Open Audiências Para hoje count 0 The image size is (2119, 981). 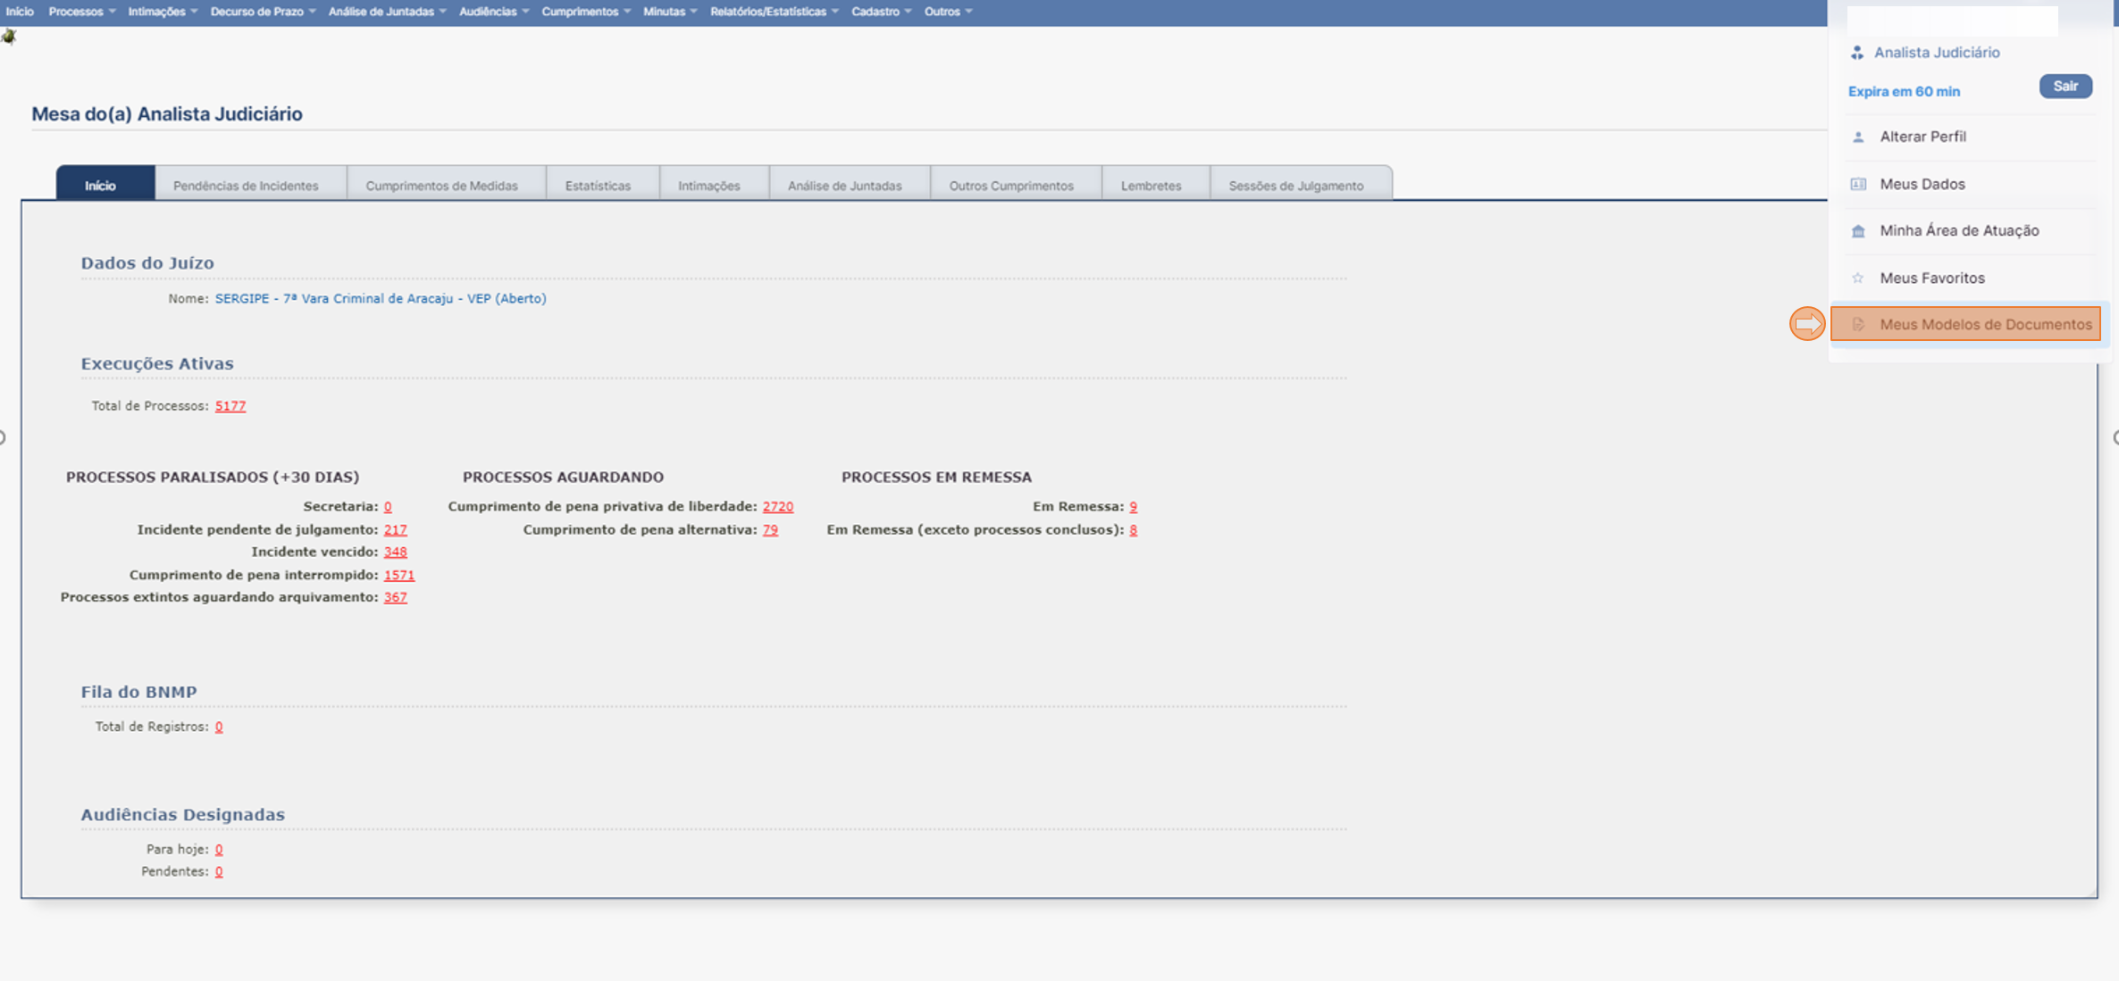coord(219,850)
